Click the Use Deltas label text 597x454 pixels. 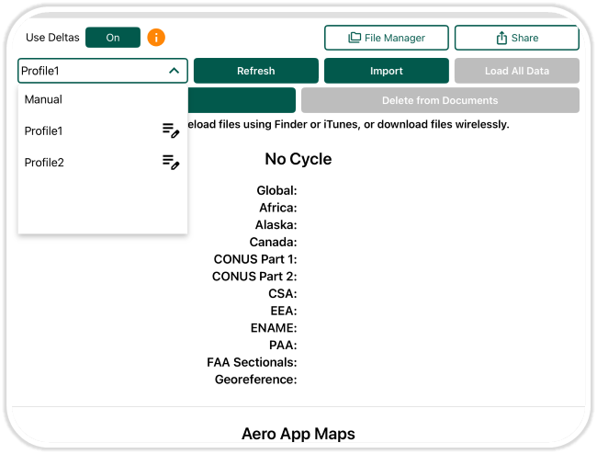coord(52,38)
